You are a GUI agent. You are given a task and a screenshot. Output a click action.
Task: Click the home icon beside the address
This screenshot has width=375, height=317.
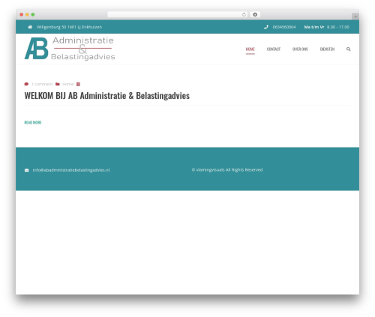pyautogui.click(x=30, y=27)
